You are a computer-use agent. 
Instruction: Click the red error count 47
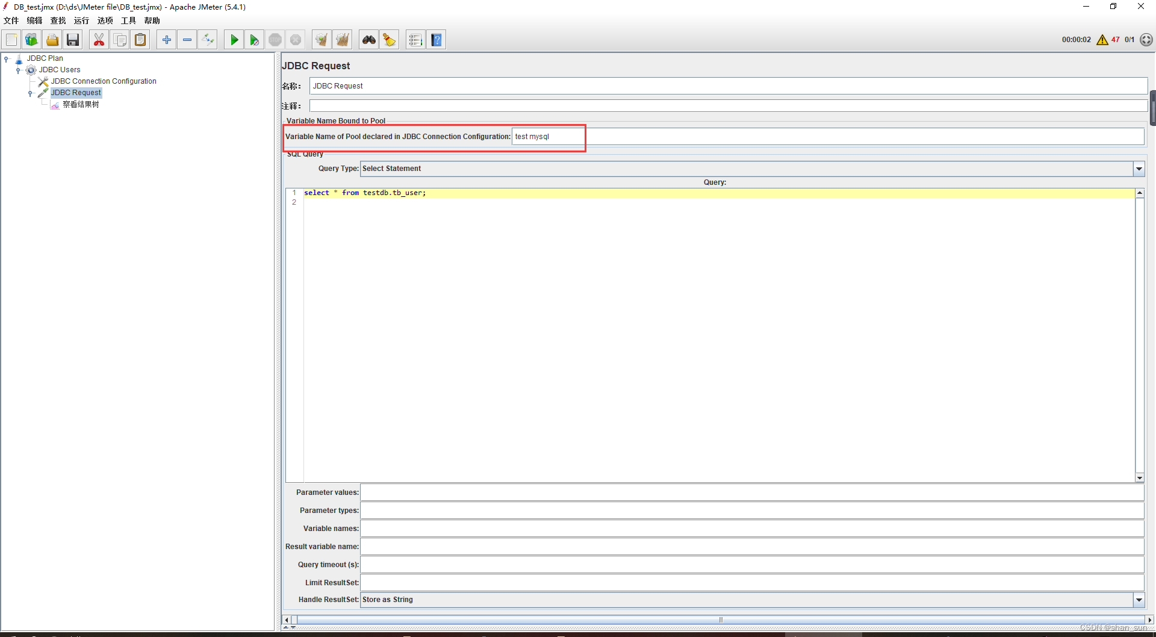[x=1115, y=40]
